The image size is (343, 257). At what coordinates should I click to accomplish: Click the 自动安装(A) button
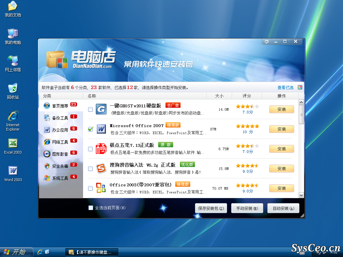[283, 208]
